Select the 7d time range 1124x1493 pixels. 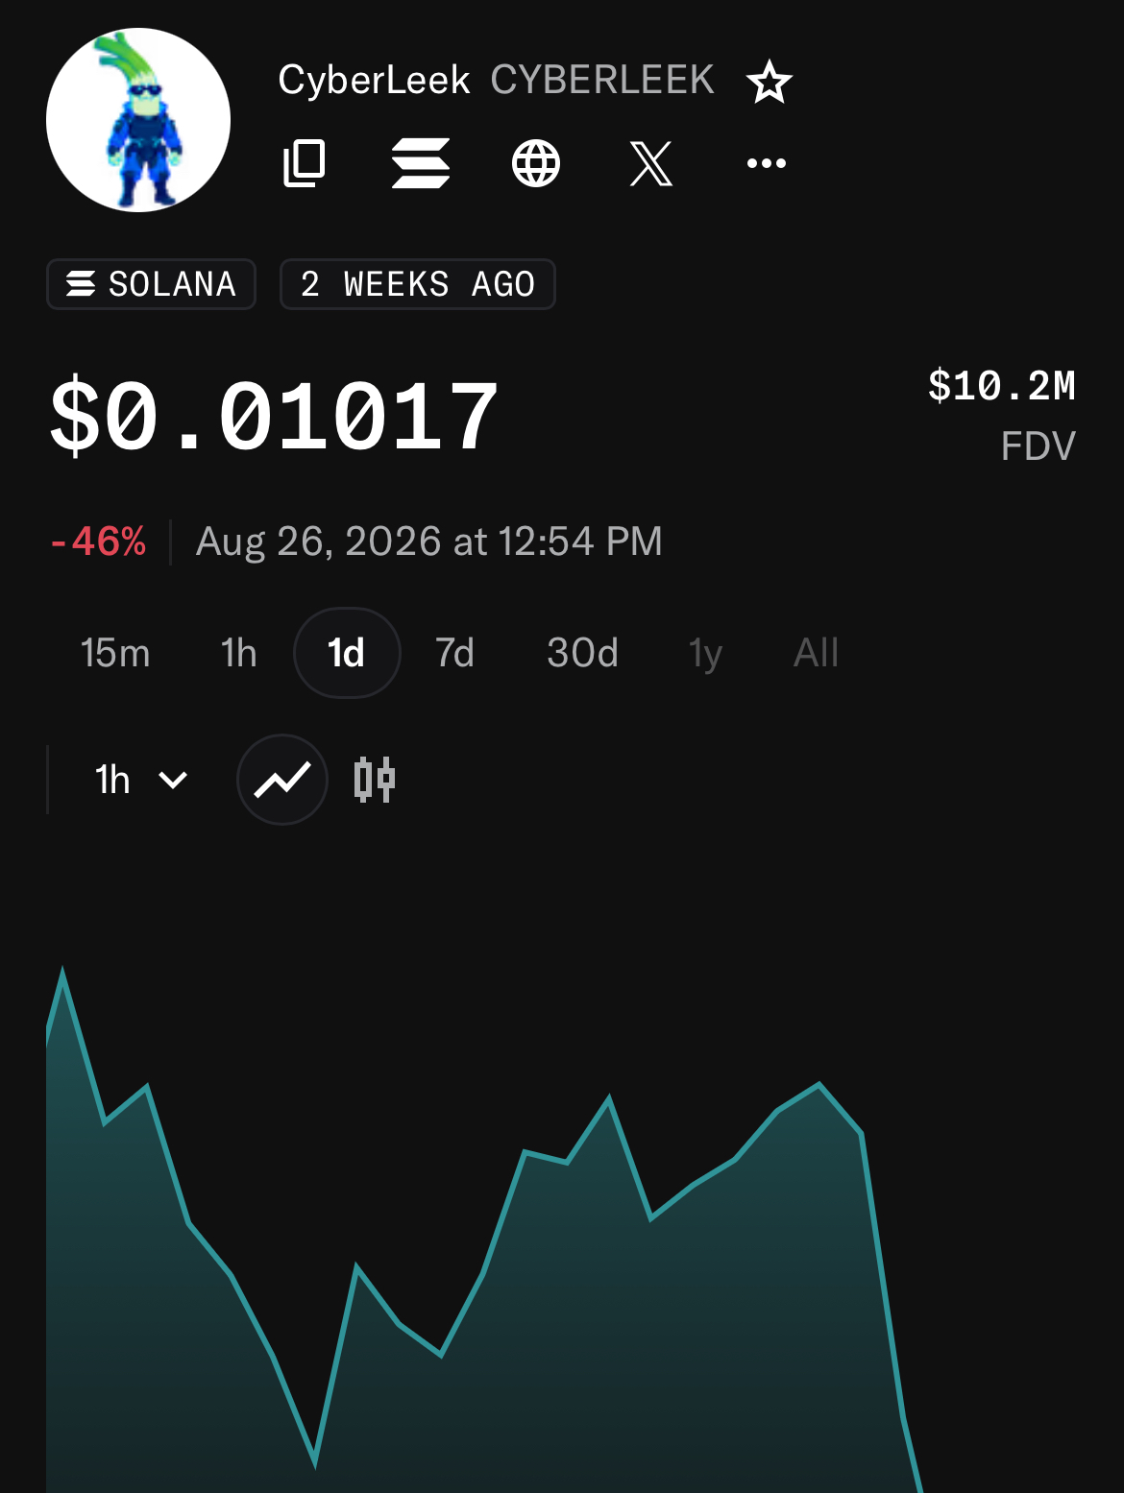pyautogui.click(x=455, y=653)
